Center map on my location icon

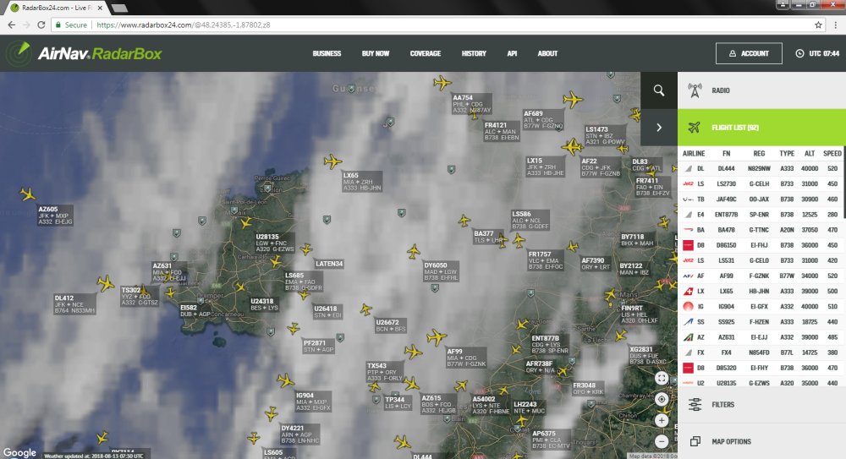pyautogui.click(x=662, y=399)
